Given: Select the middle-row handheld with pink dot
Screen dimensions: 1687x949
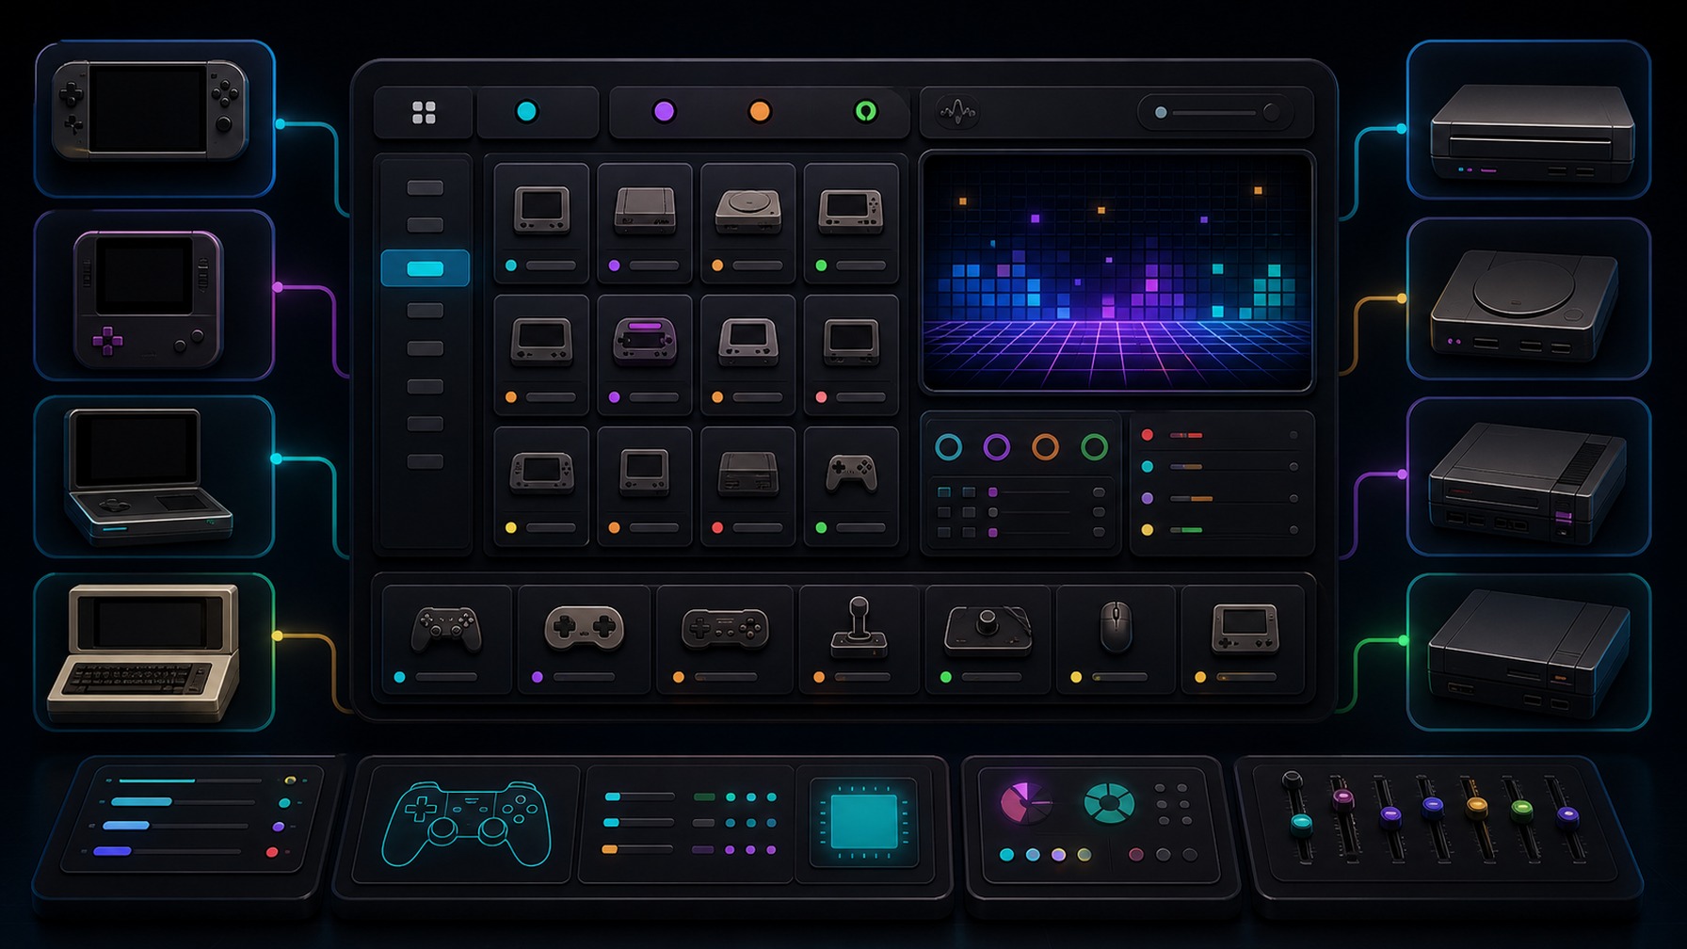Looking at the screenshot, I should point(851,355).
